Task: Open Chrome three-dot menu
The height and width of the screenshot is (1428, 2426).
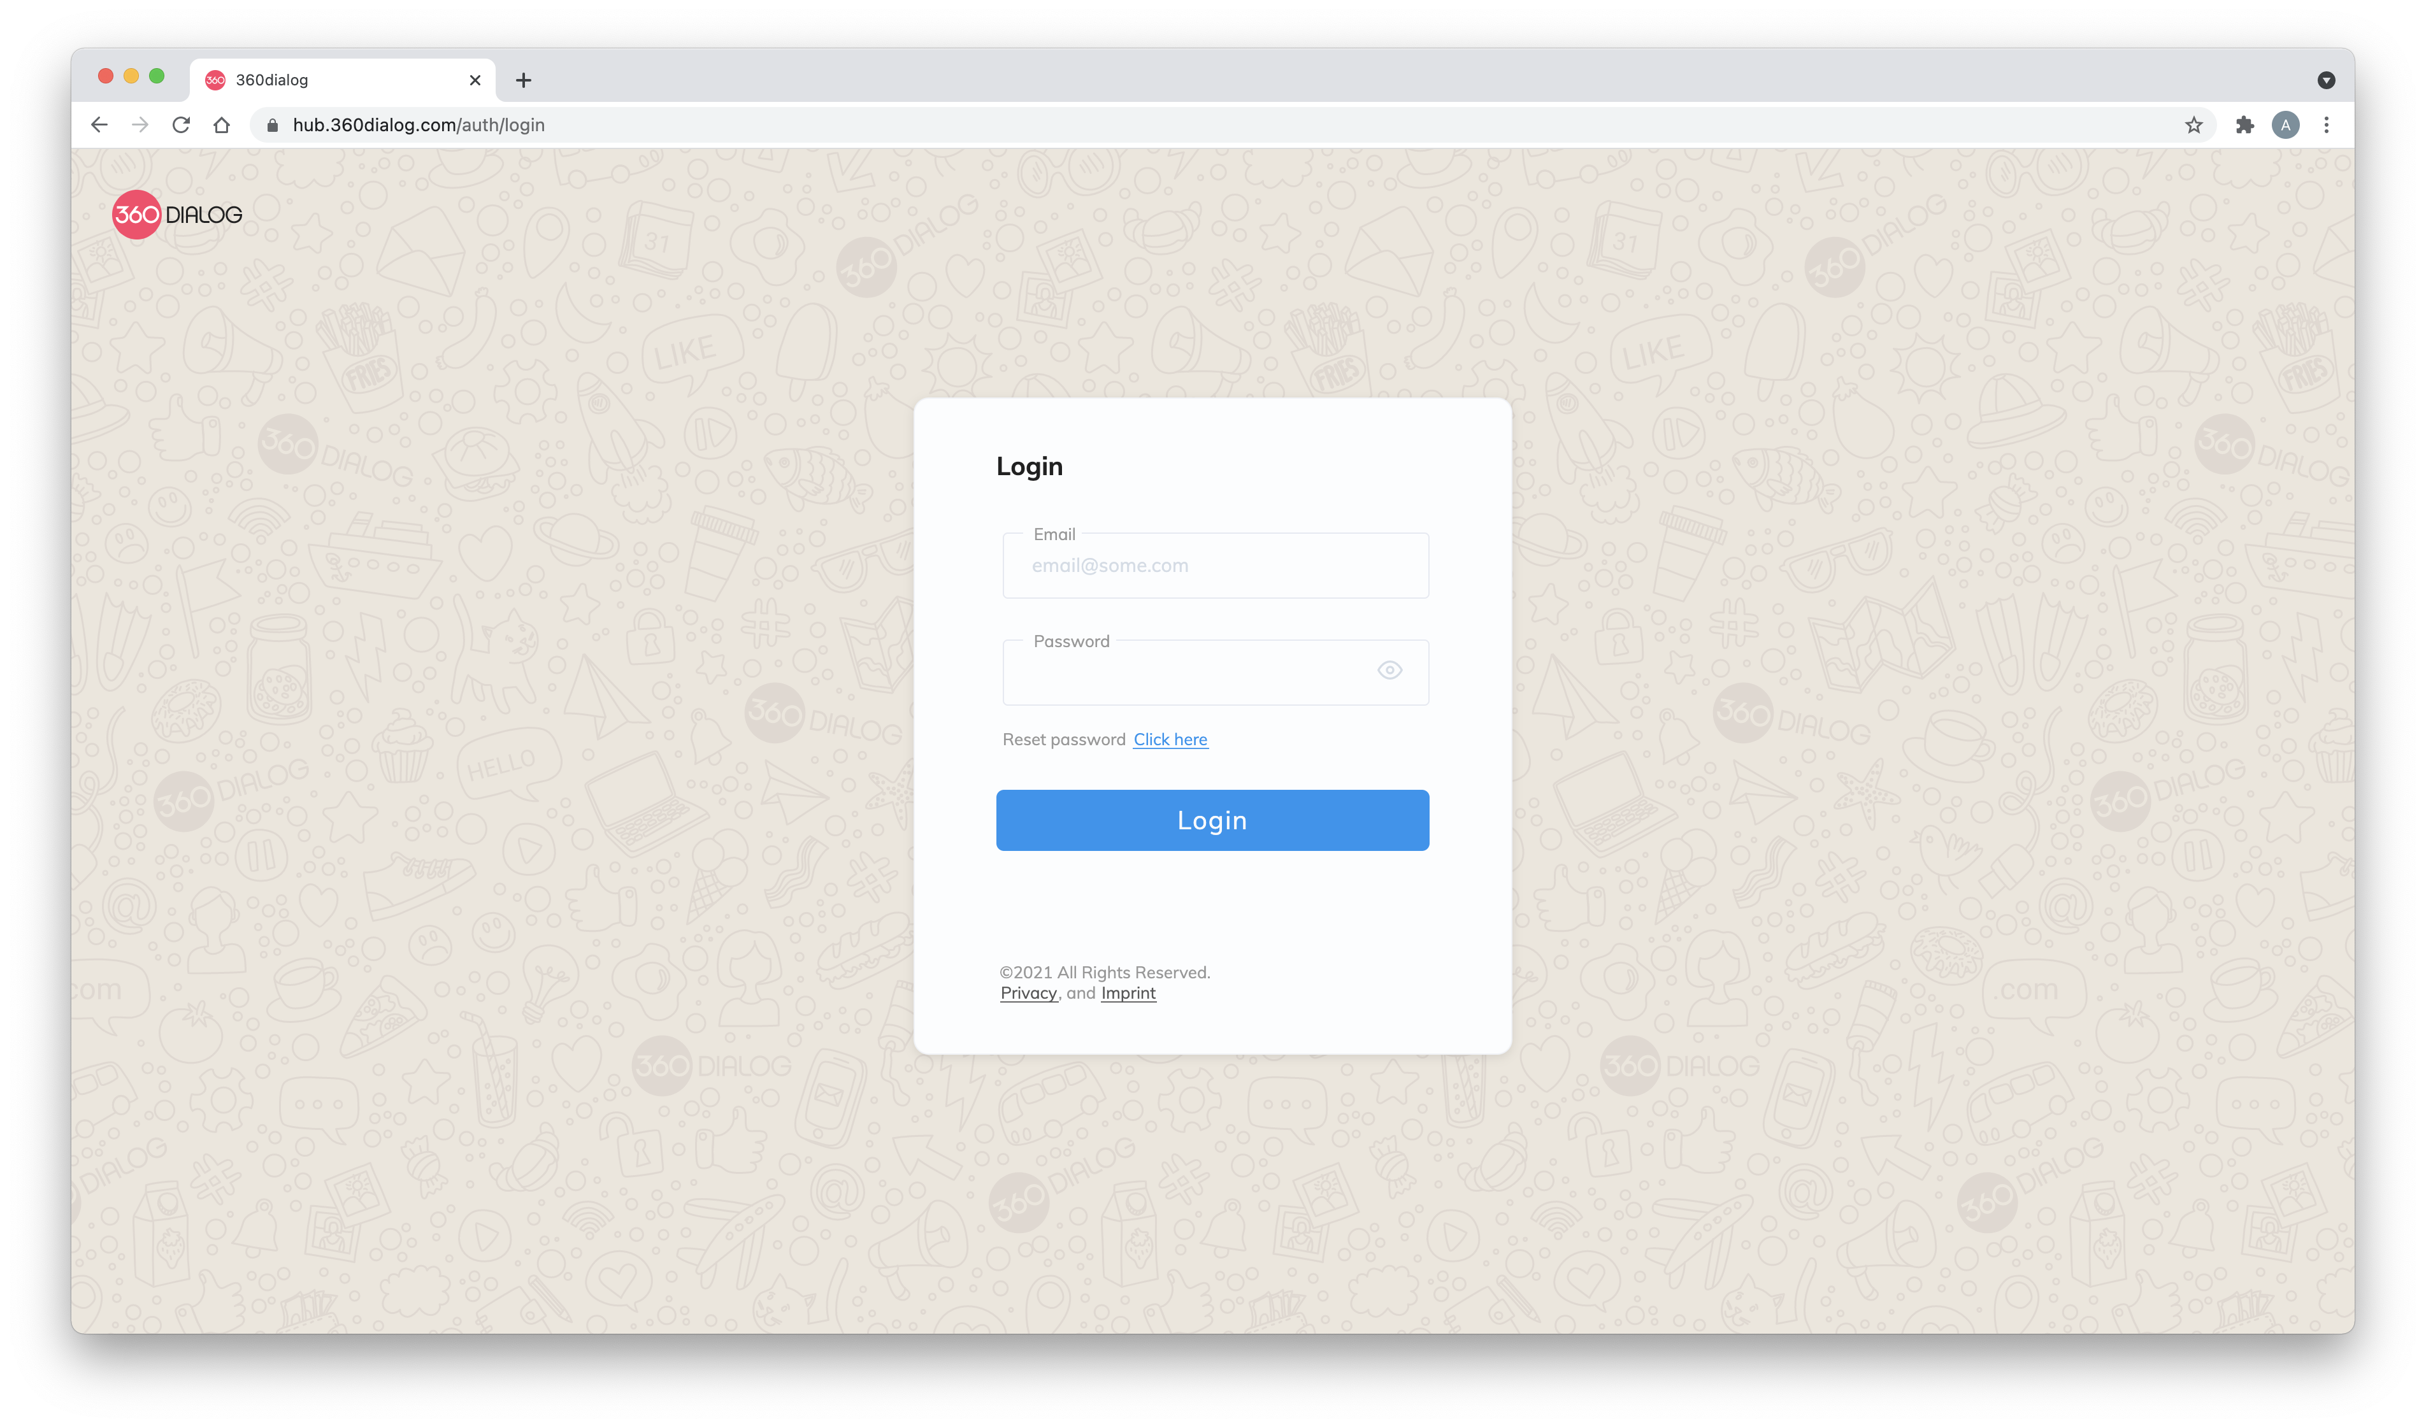Action: coord(2326,125)
